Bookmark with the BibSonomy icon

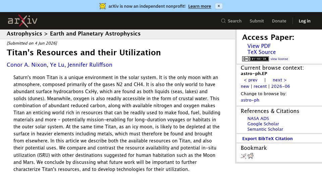coord(244,156)
